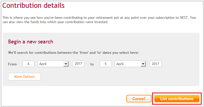Image resolution: width=204 pixels, height=107 pixels.
Task: Click the intro paragraph mentioning NEST
Action: coord(99,20)
